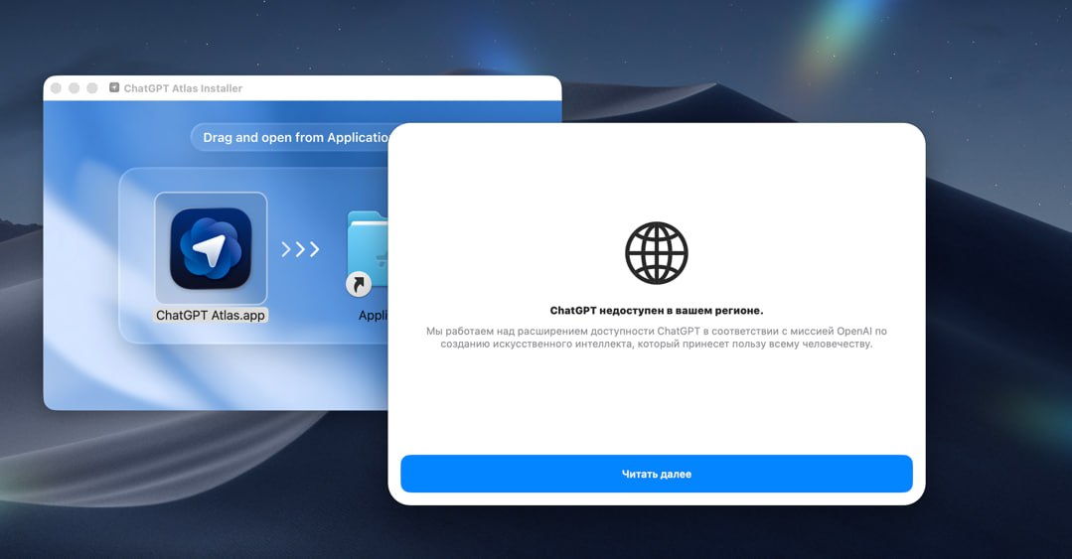
Task: Close the ChatGPT Atlas Installer window
Action: (x=56, y=88)
